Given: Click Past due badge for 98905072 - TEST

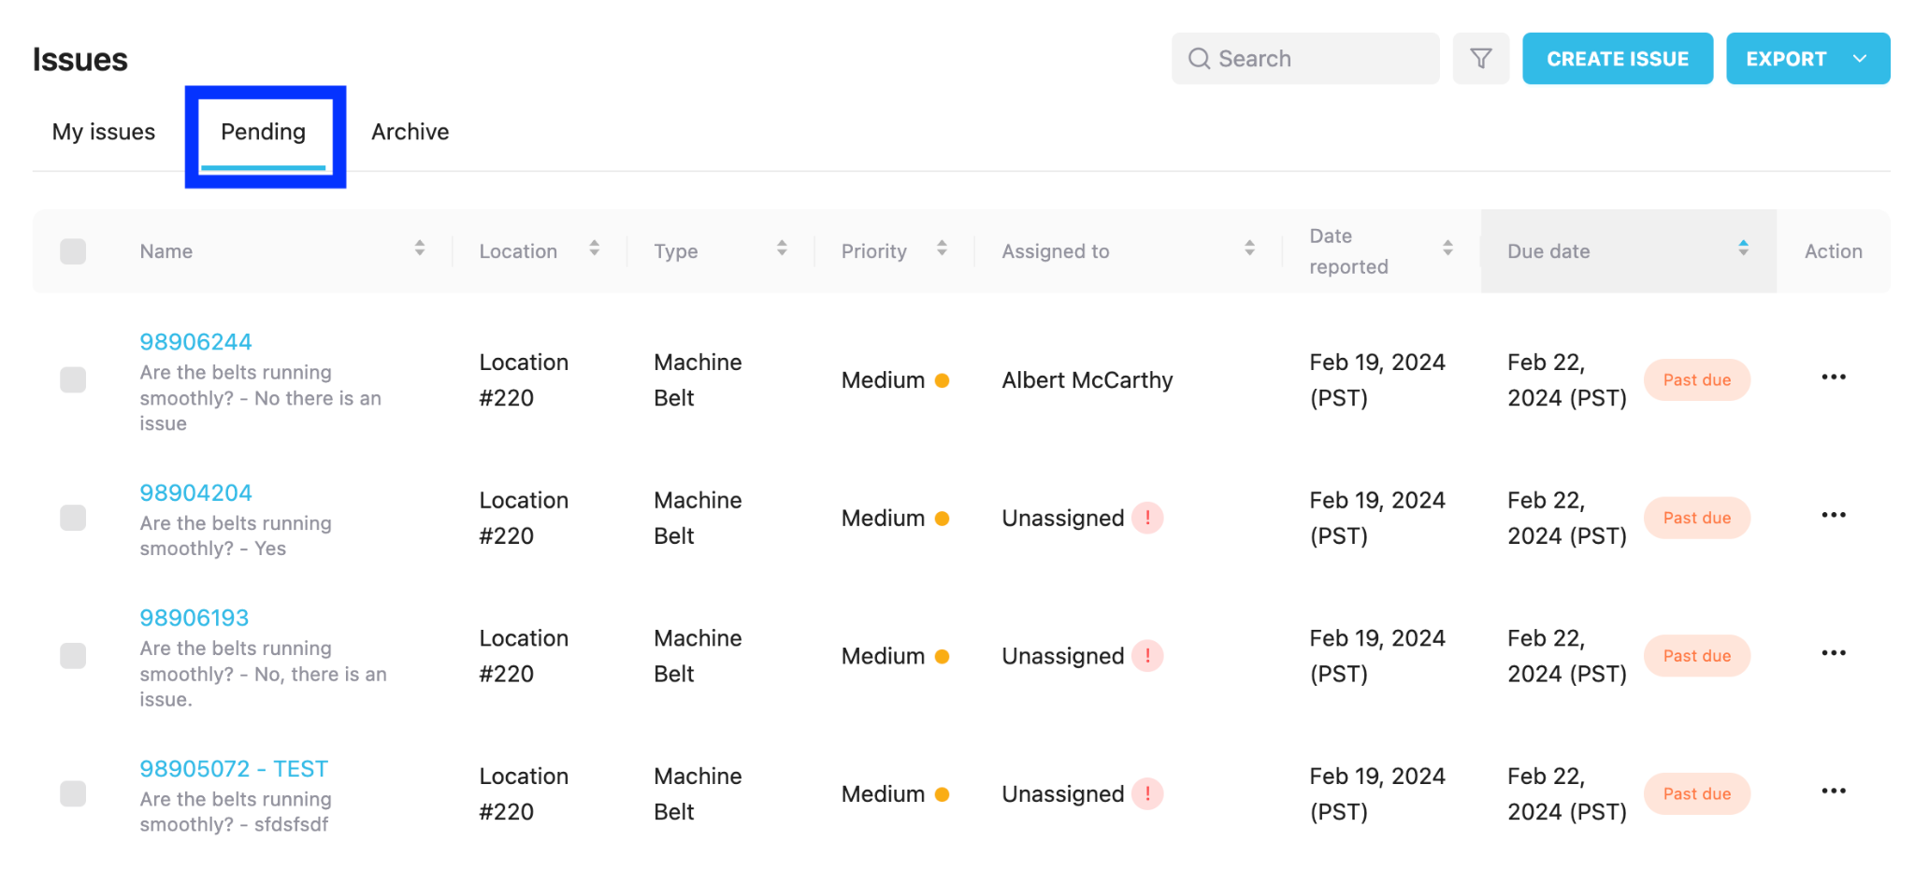Looking at the screenshot, I should [x=1697, y=794].
